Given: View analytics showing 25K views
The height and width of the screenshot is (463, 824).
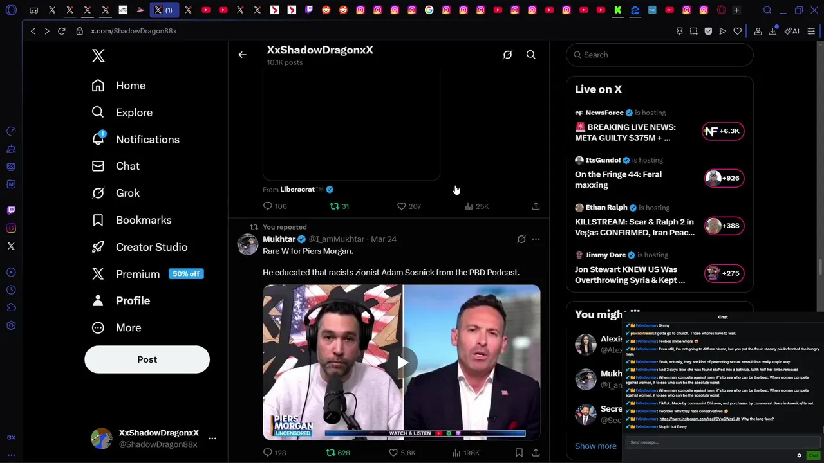Looking at the screenshot, I should pos(476,206).
